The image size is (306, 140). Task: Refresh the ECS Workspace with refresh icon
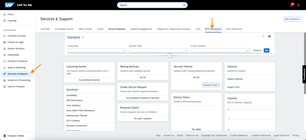click(263, 36)
